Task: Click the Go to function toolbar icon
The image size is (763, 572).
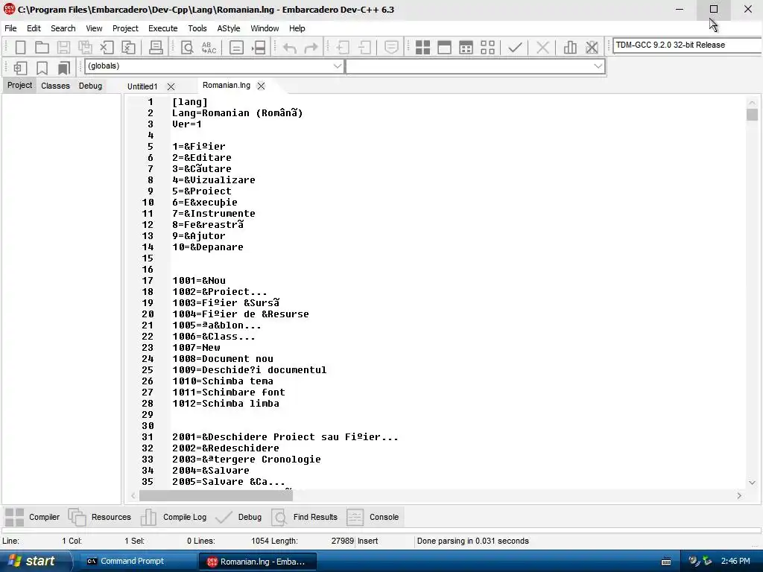Action: pos(236,47)
